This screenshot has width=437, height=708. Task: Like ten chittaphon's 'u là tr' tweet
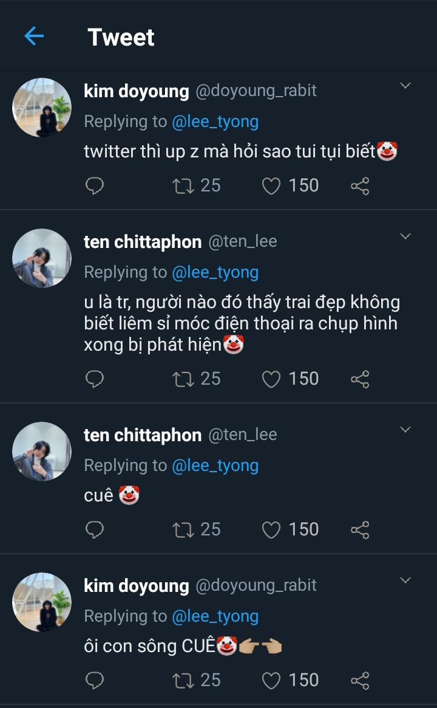coord(271,379)
